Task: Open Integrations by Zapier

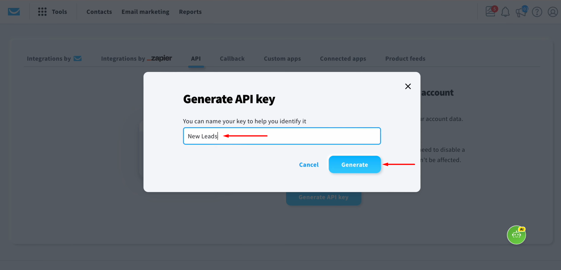Action: pos(136,58)
